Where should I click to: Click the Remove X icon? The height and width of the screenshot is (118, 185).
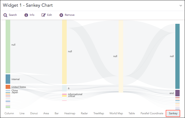pyautogui.click(x=61, y=15)
